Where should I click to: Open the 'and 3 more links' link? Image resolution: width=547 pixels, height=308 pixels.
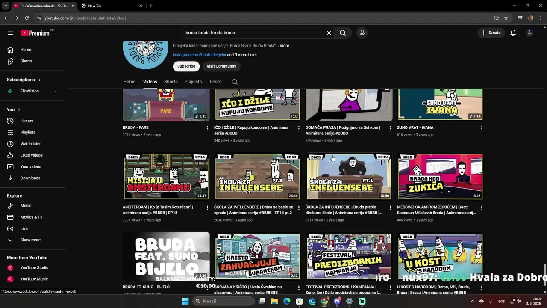pos(242,55)
